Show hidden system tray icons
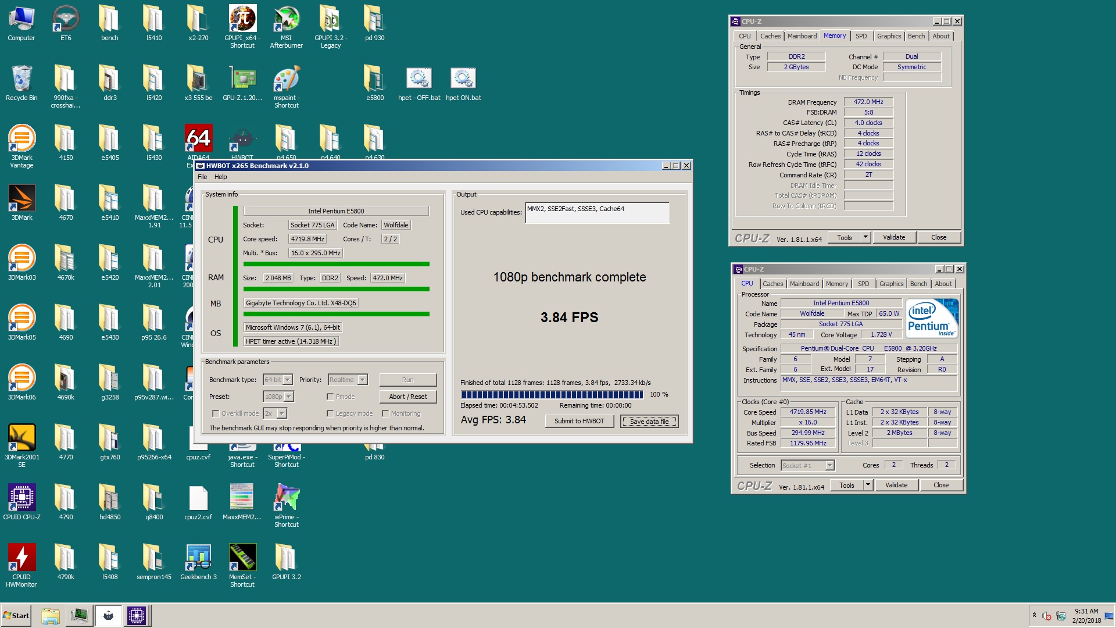1116x628 pixels. tap(1033, 615)
